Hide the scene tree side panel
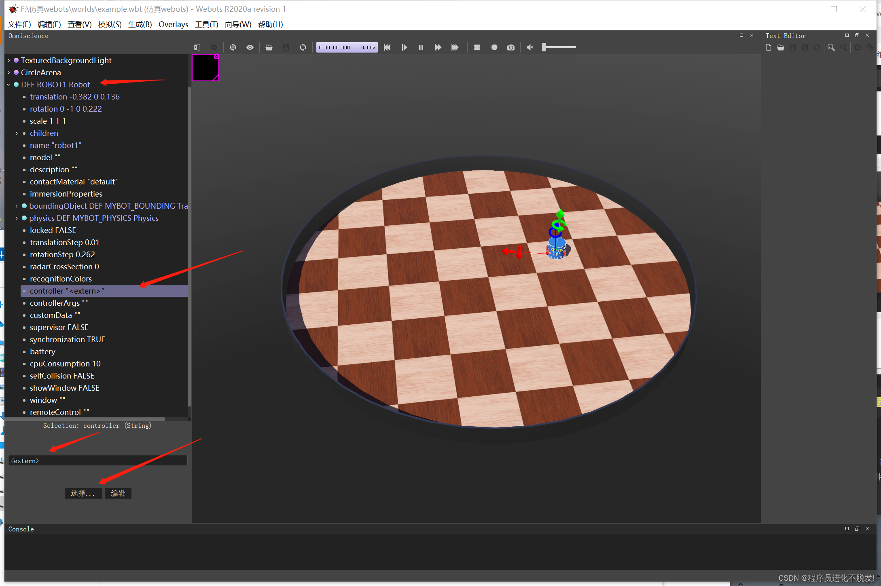The height and width of the screenshot is (586, 881). pyautogui.click(x=197, y=47)
